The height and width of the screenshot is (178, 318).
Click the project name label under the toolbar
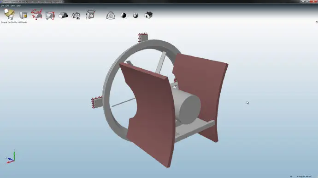(x=14, y=22)
